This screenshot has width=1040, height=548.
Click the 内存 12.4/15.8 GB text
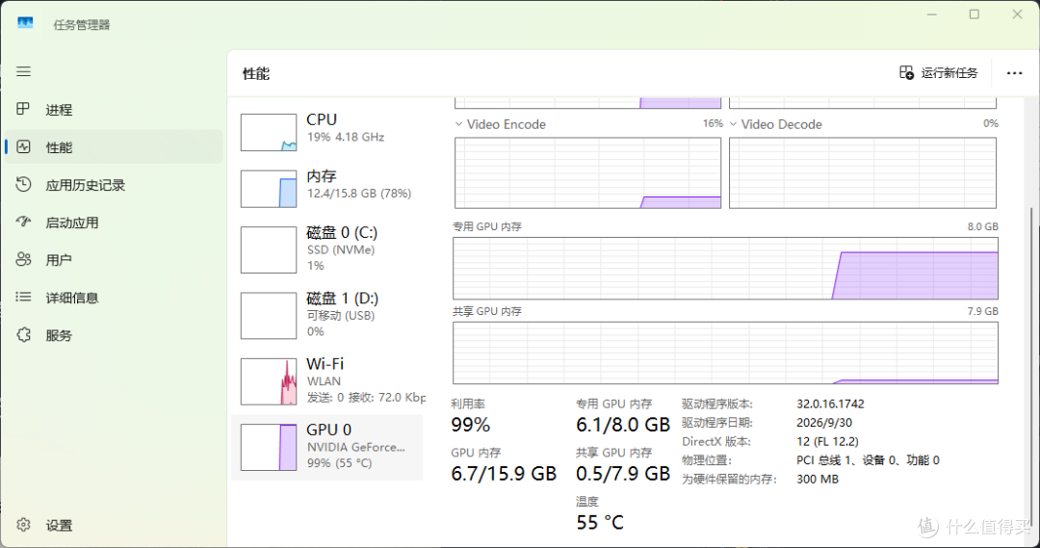point(359,193)
